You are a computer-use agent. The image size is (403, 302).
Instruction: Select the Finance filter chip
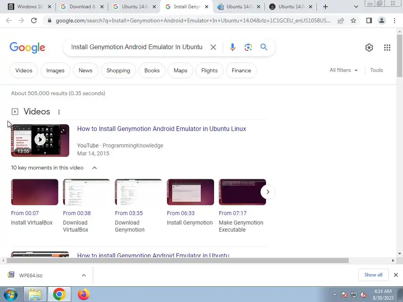241,70
